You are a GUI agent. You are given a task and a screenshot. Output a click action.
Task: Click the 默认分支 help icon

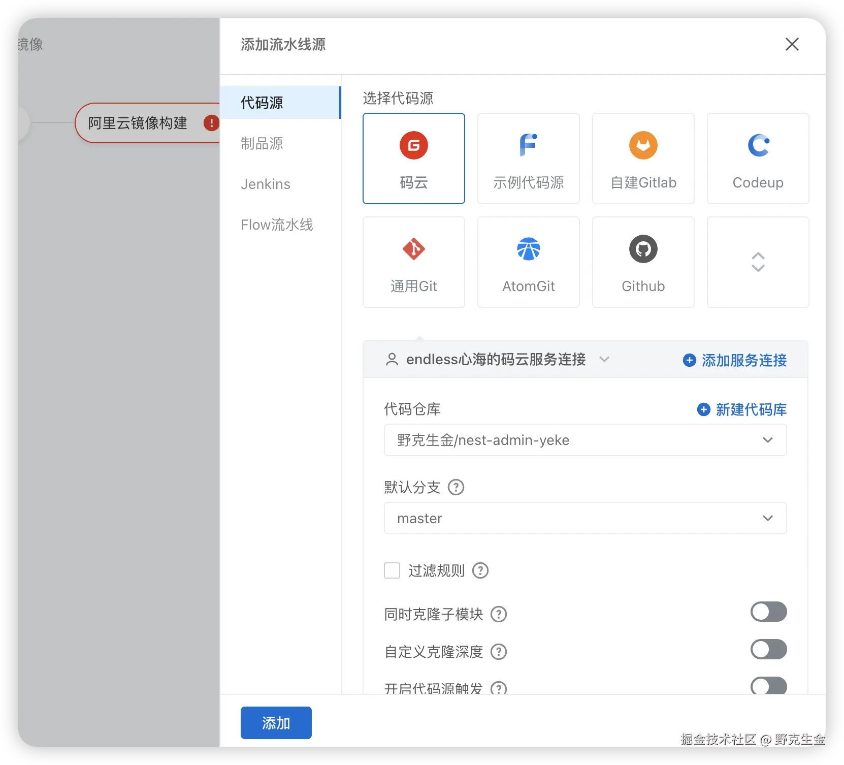456,487
